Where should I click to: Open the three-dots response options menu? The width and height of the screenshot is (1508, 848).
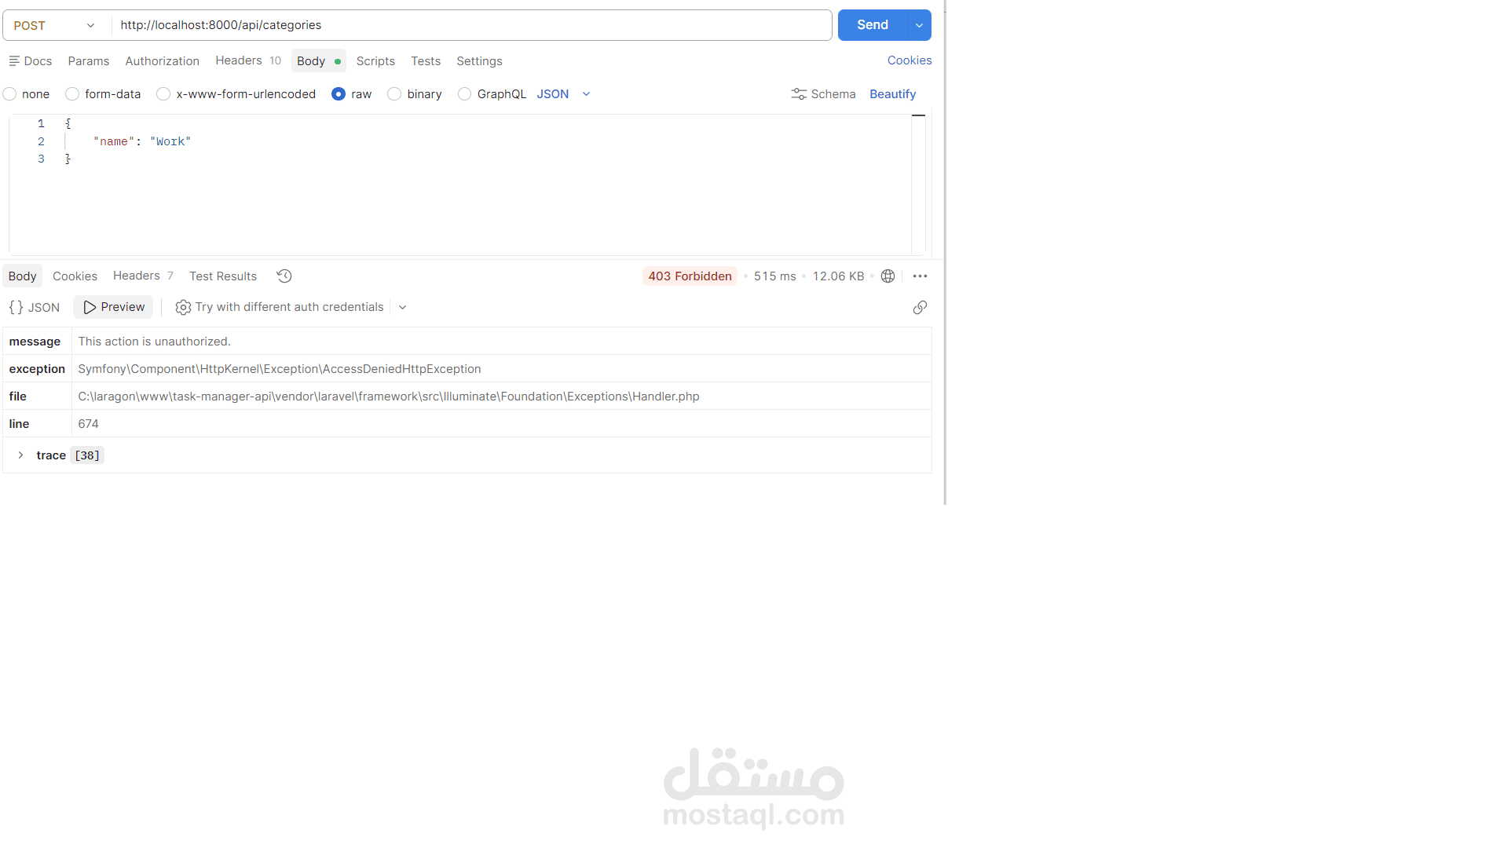point(920,276)
